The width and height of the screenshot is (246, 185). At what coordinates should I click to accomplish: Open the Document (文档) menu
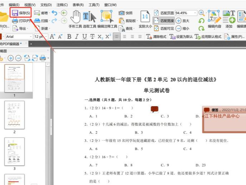pos(46,5)
